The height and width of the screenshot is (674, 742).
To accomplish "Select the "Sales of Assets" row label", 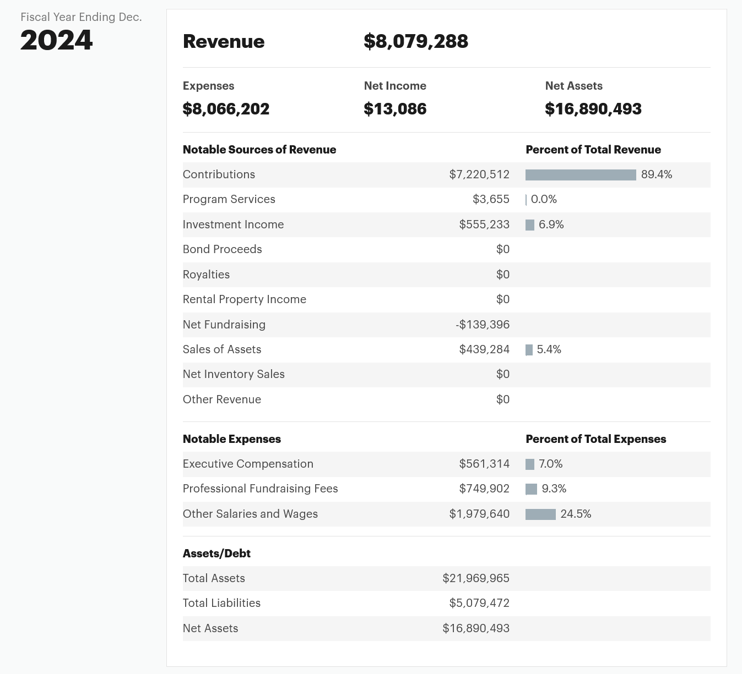I will point(222,349).
